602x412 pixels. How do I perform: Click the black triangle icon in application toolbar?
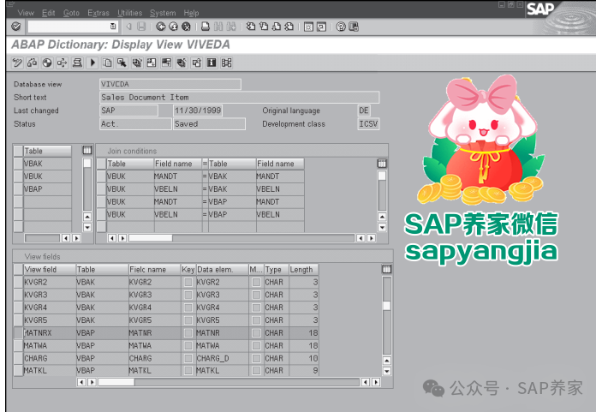pos(92,63)
